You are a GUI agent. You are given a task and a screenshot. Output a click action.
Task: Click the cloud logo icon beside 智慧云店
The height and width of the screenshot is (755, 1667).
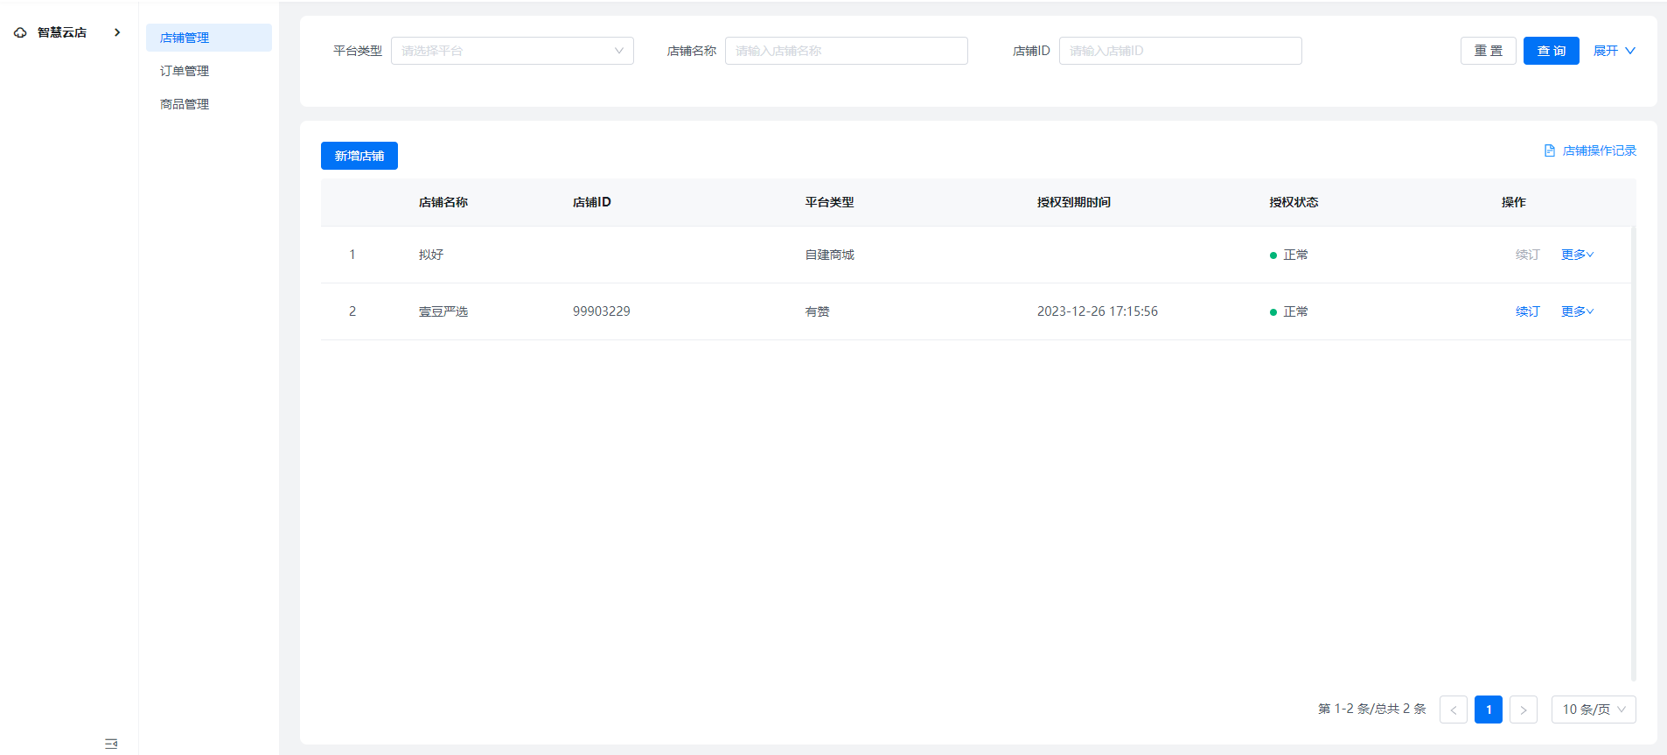pos(20,32)
